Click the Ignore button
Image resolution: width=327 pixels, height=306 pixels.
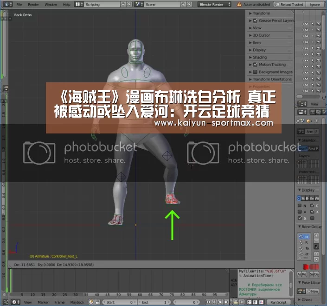[314, 4]
